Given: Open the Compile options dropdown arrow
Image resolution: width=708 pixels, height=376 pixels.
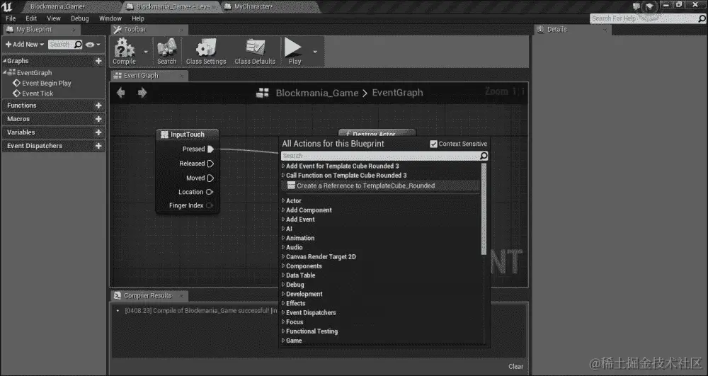Looking at the screenshot, I should click(145, 52).
